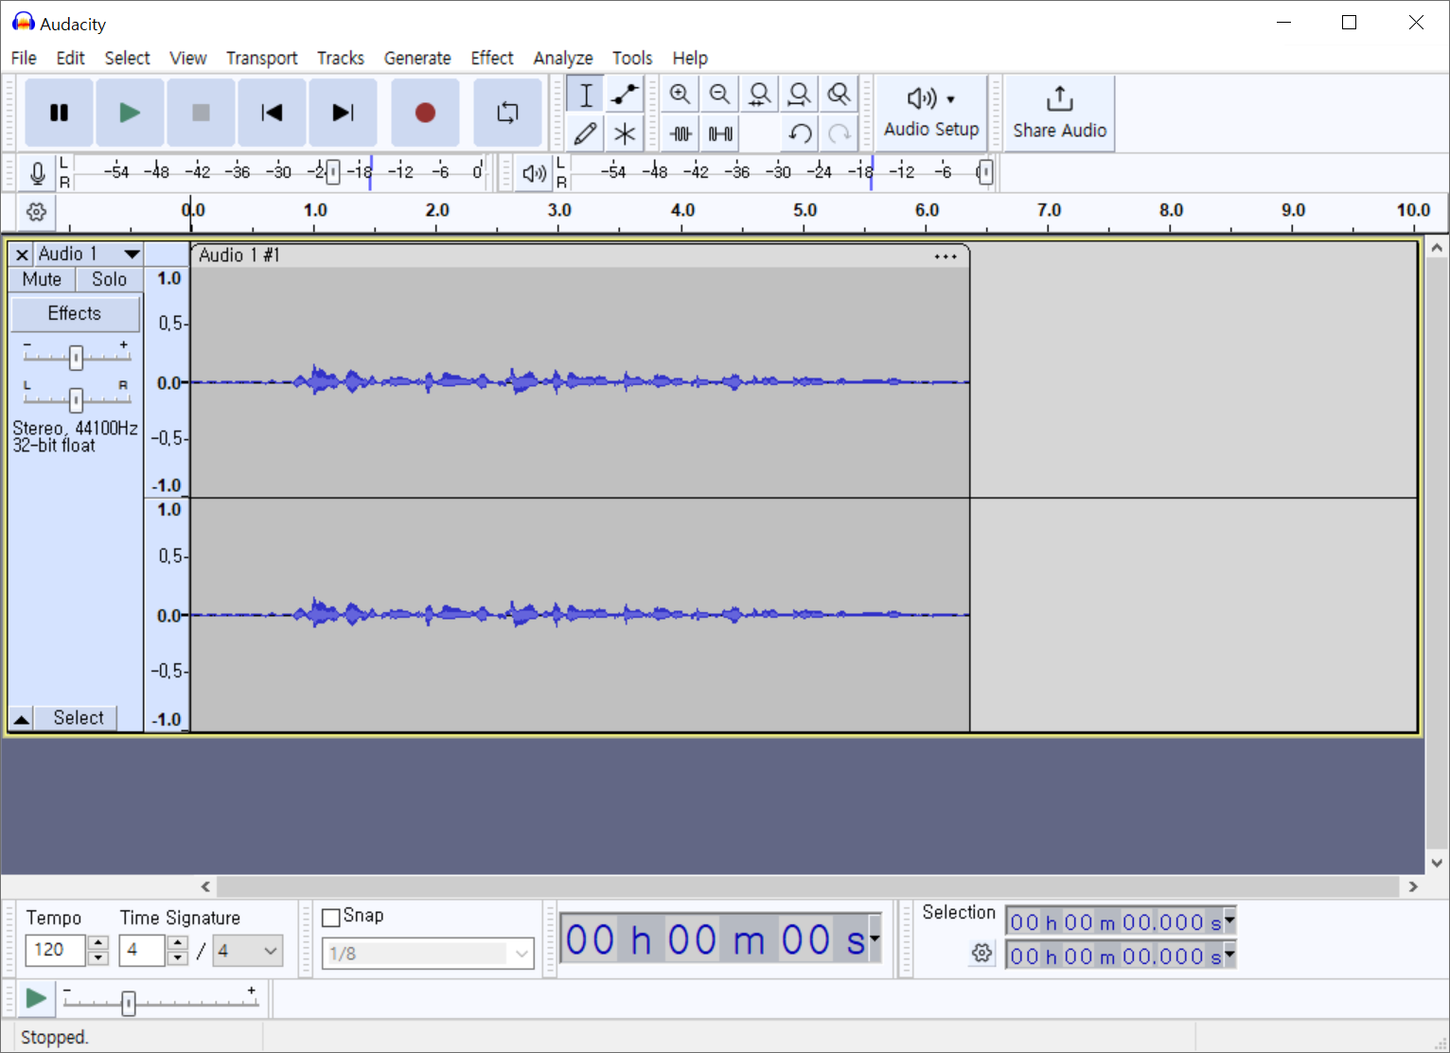The width and height of the screenshot is (1450, 1053).
Task: Skip to end of the project
Action: pos(343,113)
